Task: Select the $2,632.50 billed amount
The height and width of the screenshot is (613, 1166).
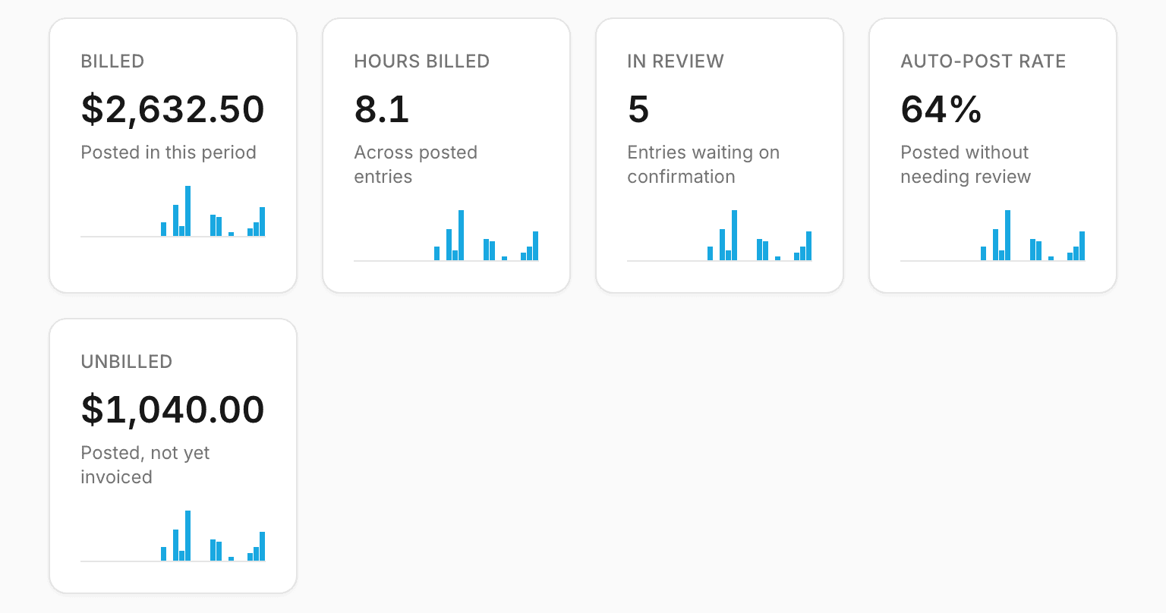Action: 173,109
